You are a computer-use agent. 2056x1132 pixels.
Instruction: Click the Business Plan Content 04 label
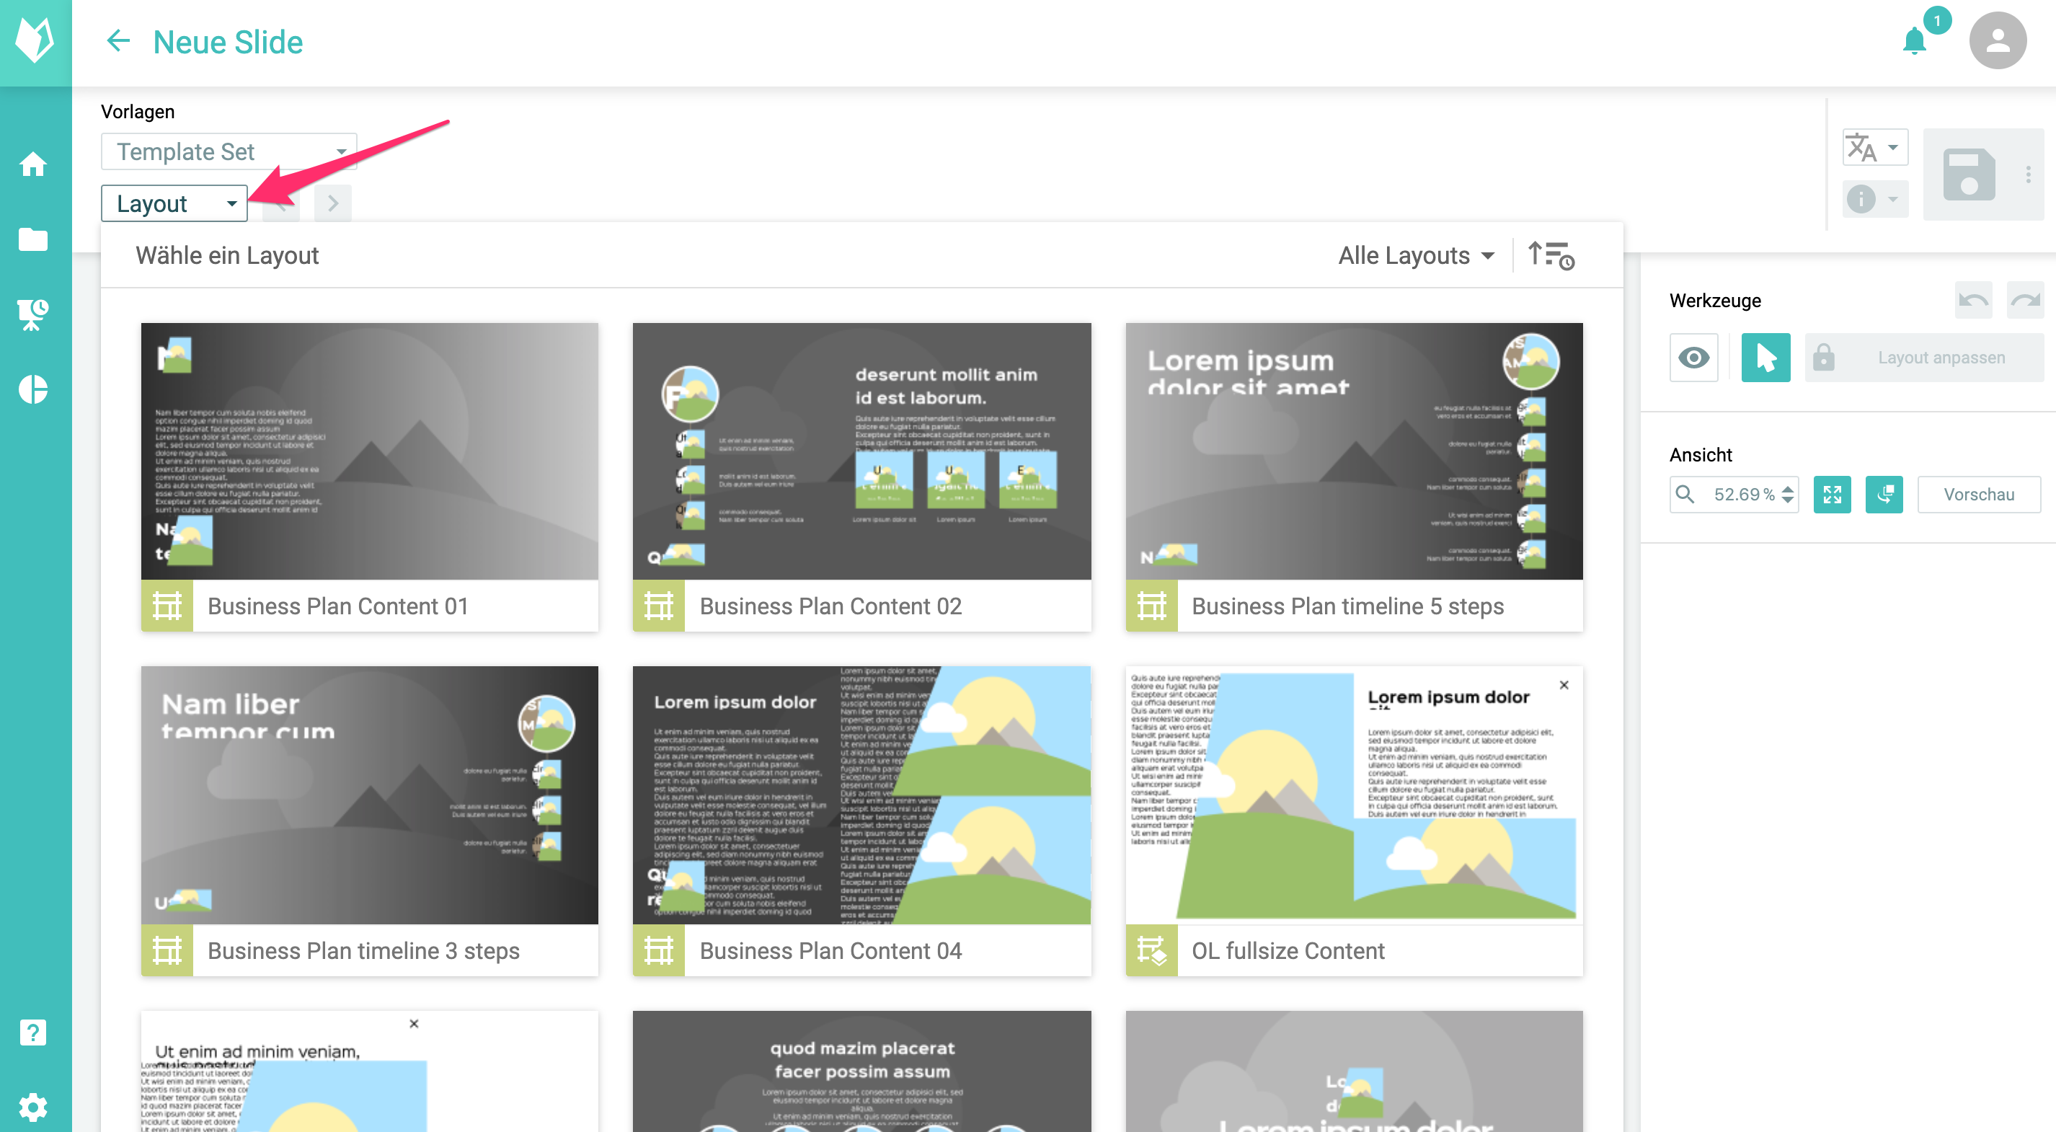tap(831, 951)
